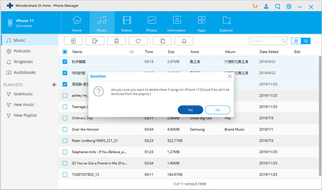Viewport: 322px width, 190px height.
Task: Click the 2018/1/1 date cell
Action: coord(266,129)
